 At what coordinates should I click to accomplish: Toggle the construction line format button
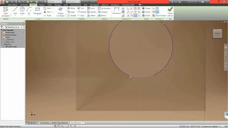click(154, 8)
